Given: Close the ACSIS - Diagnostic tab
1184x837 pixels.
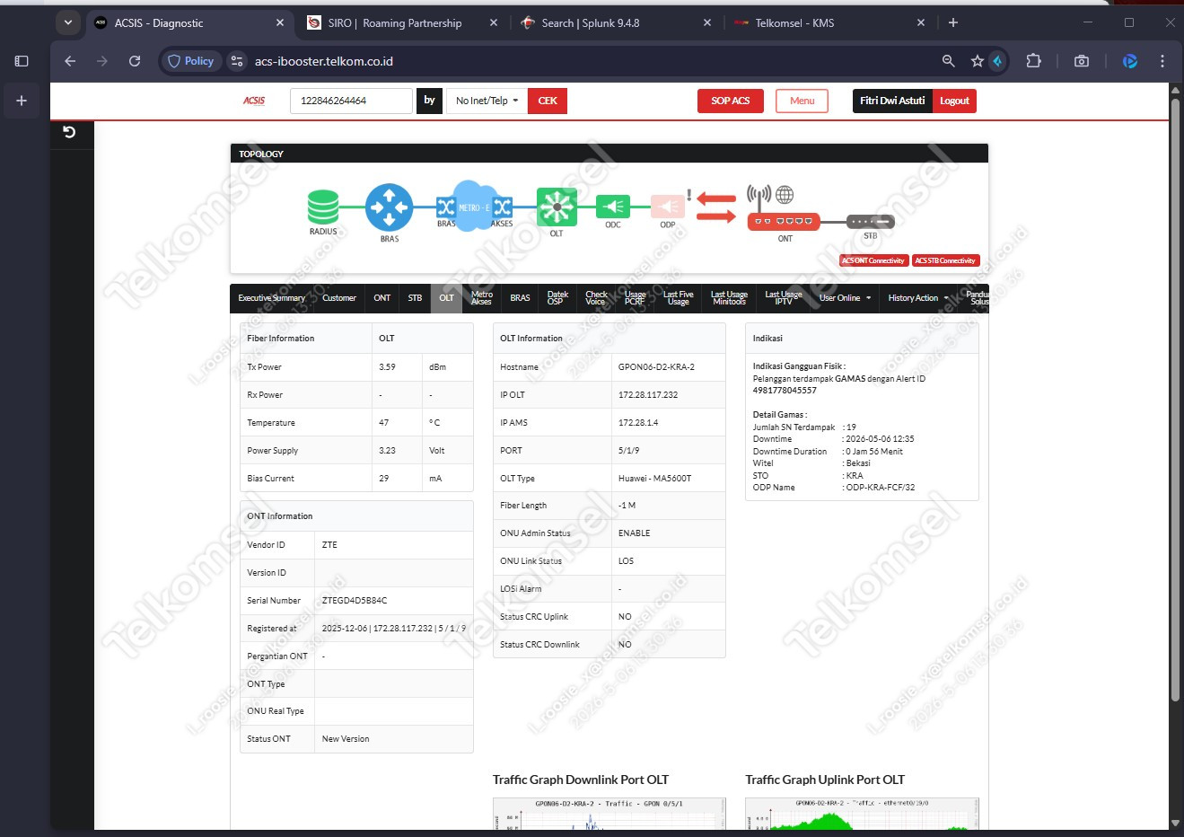Looking at the screenshot, I should (x=280, y=22).
